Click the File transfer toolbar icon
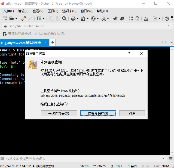The image size is (174, 168). click(x=83, y=18)
